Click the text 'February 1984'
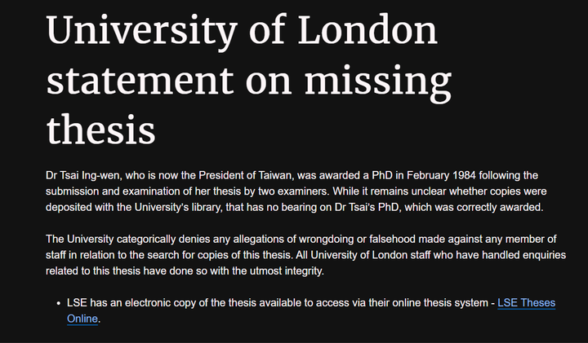The height and width of the screenshot is (343, 588). pyautogui.click(x=441, y=175)
